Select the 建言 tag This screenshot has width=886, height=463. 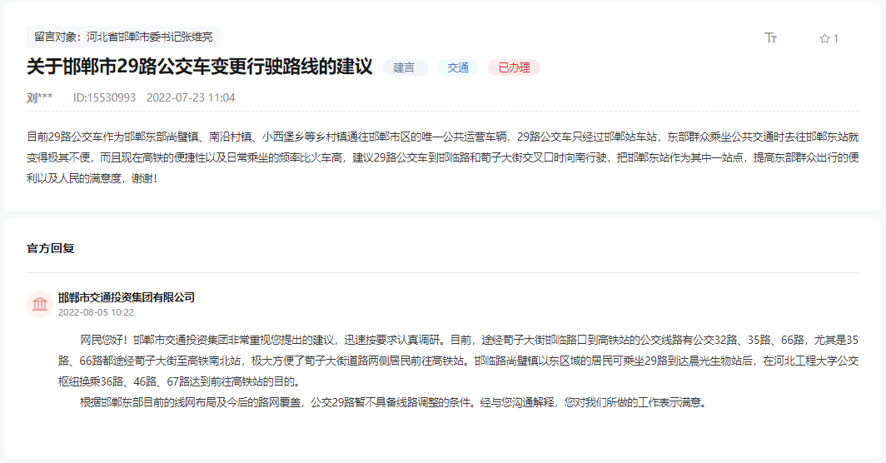405,67
